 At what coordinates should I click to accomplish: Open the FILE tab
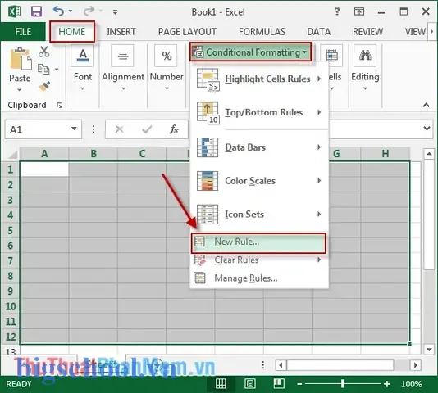coord(23,31)
